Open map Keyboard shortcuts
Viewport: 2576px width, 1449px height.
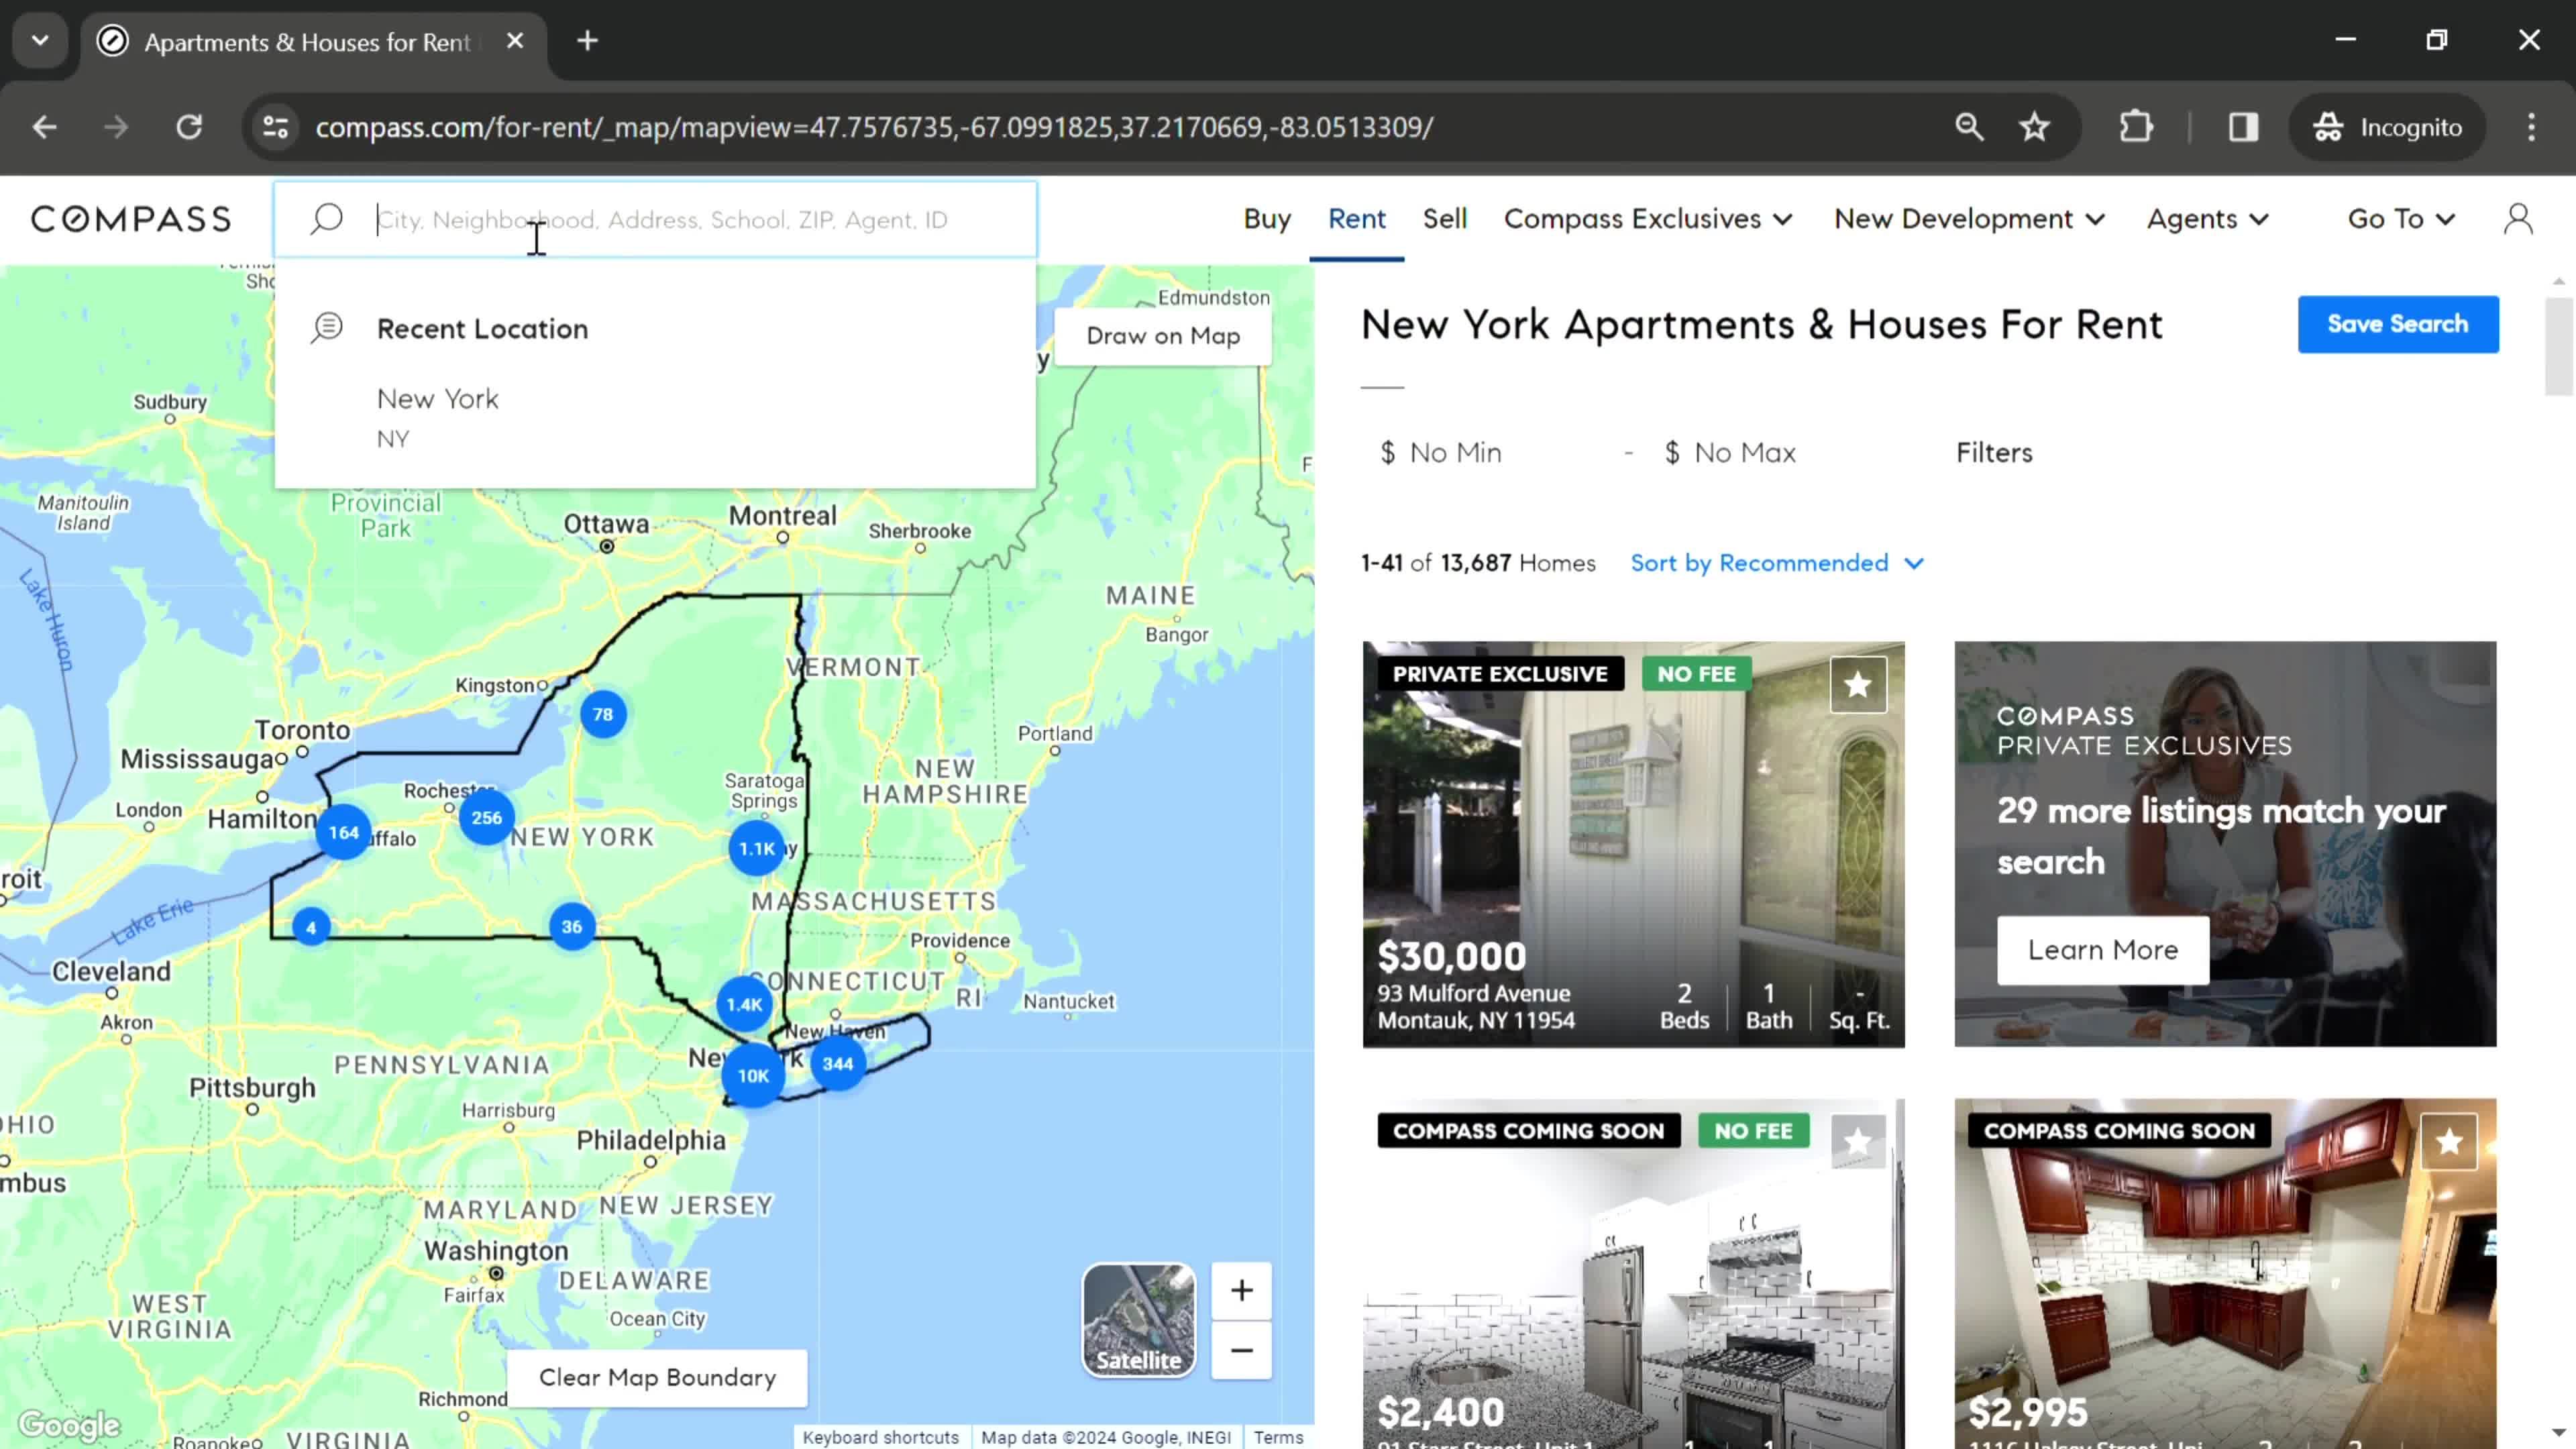(880, 1437)
